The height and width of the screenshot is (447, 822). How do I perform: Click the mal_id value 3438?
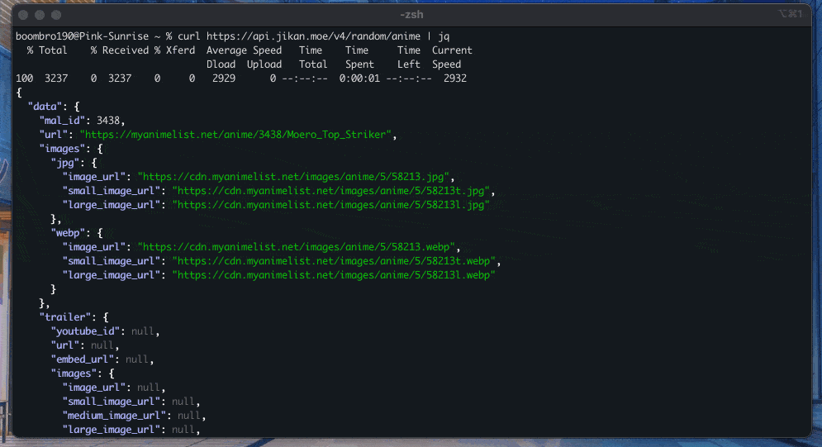(x=108, y=121)
